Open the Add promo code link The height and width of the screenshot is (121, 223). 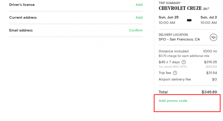pos(173,101)
